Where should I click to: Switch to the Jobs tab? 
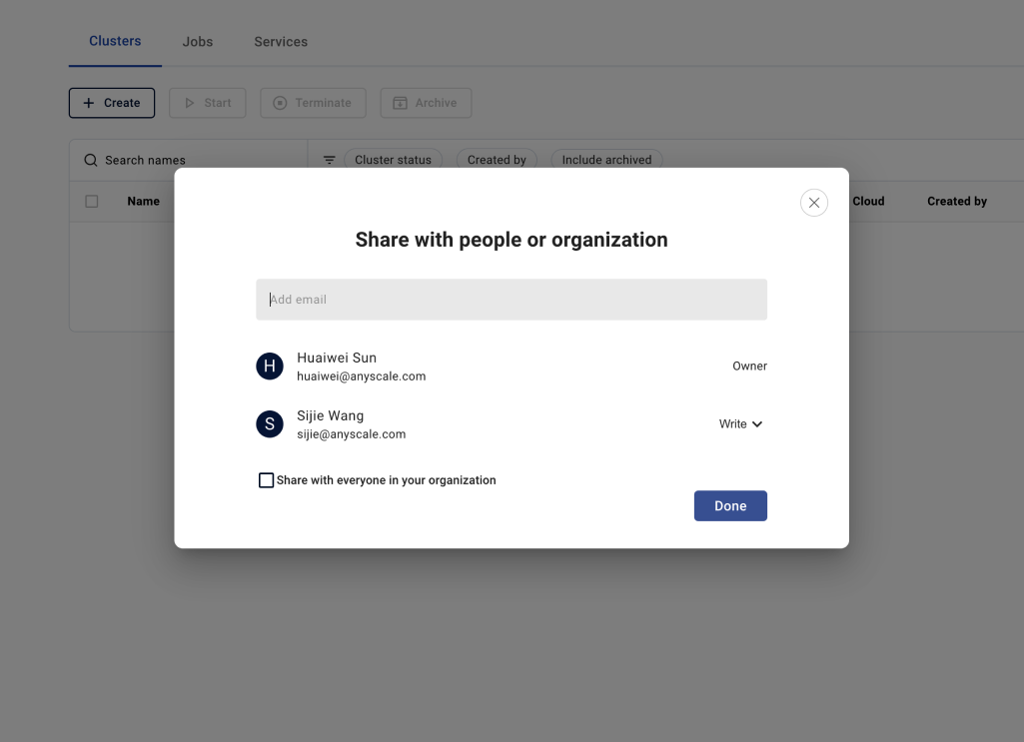pos(197,42)
